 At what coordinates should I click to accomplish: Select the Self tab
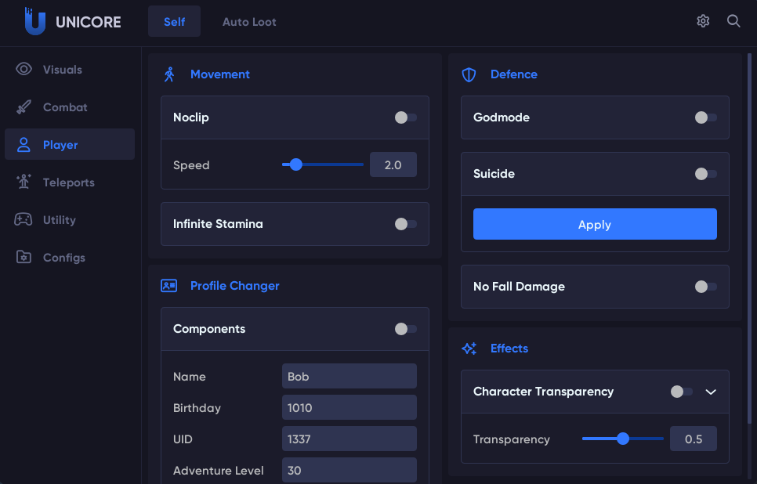click(x=174, y=22)
